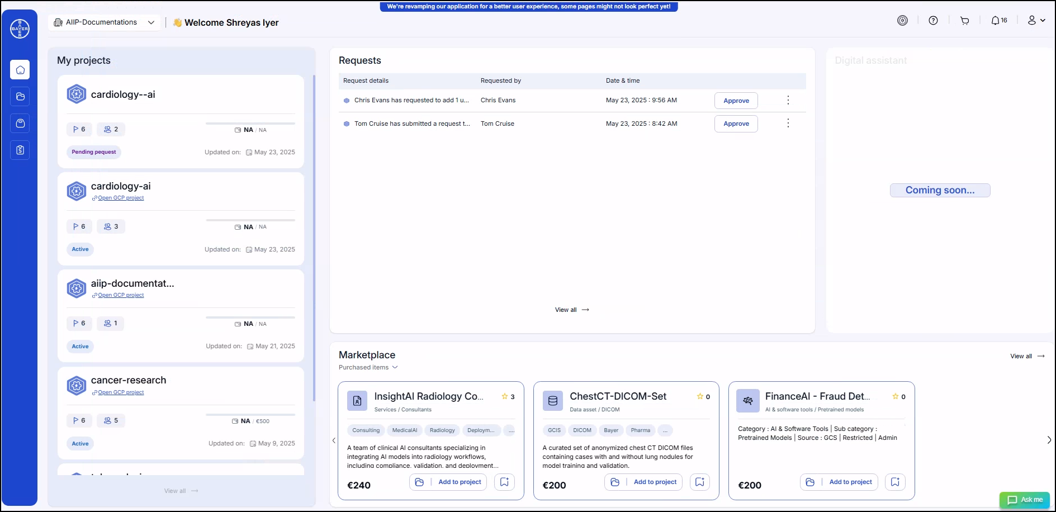
Task: Click budget bar on cardiology--ai card
Action: pyautogui.click(x=250, y=124)
